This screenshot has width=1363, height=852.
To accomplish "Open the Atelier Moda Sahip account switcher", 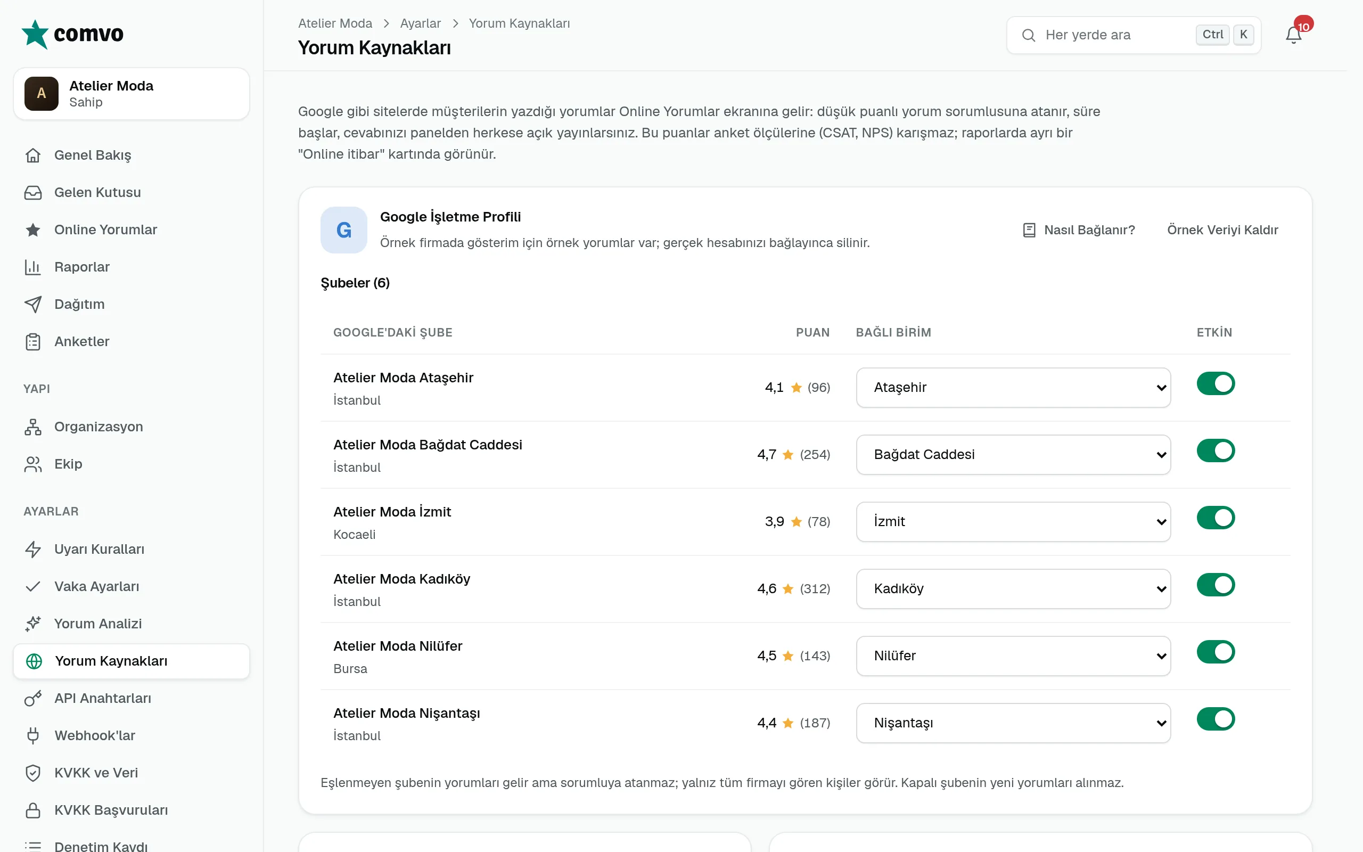I will (x=131, y=94).
